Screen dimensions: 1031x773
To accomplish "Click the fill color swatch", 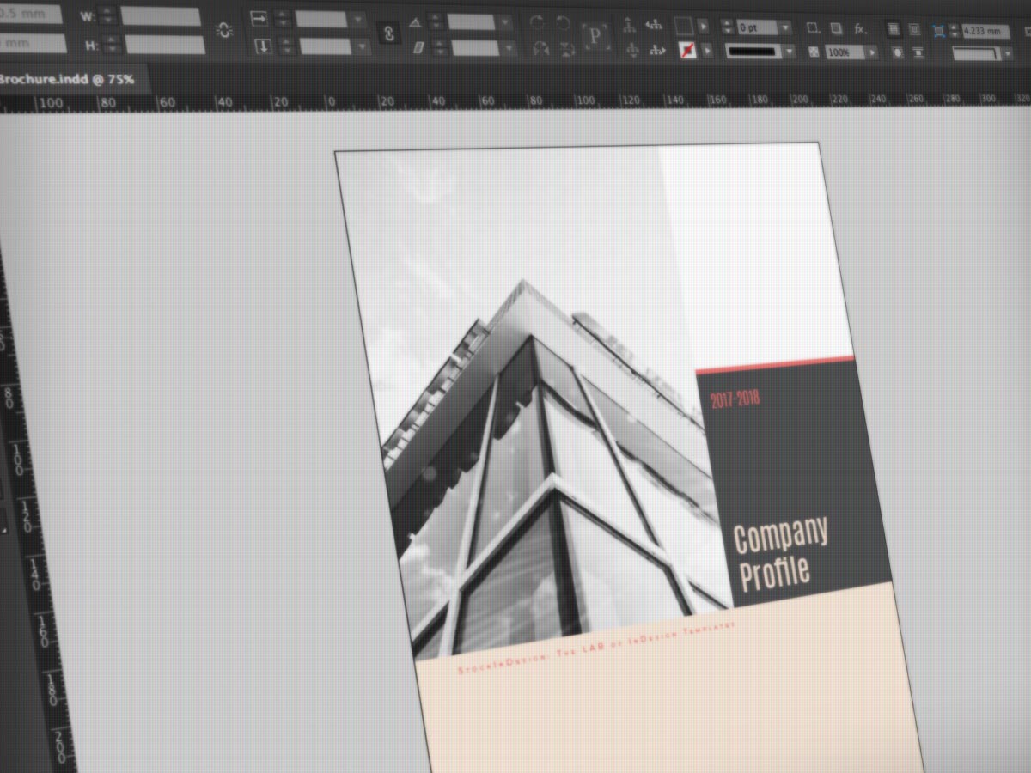I will [x=684, y=26].
